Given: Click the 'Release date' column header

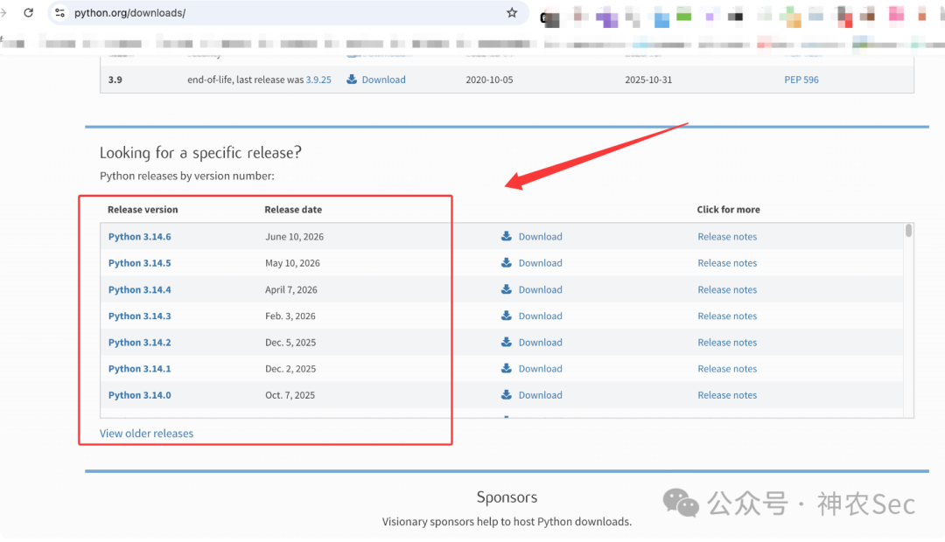Looking at the screenshot, I should point(293,210).
